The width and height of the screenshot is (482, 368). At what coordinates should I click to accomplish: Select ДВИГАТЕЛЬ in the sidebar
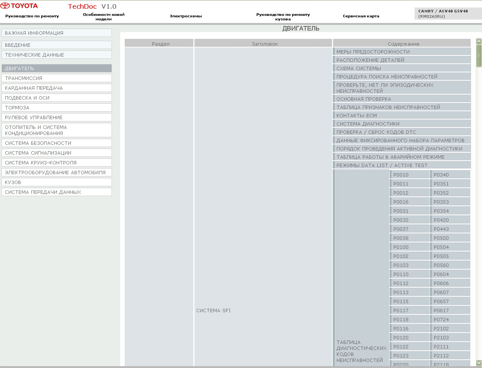57,68
